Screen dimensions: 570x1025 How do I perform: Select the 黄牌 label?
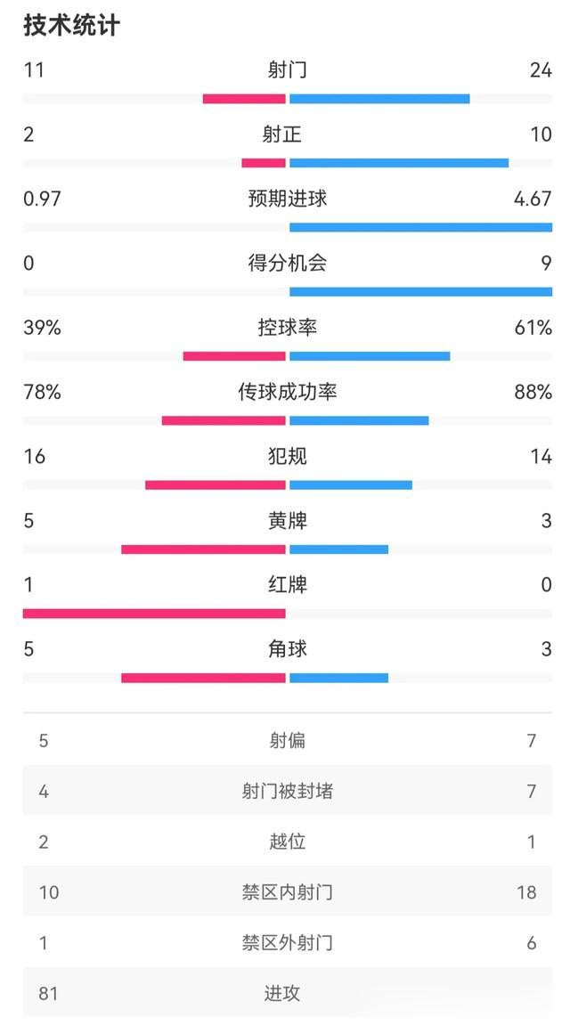tap(287, 521)
